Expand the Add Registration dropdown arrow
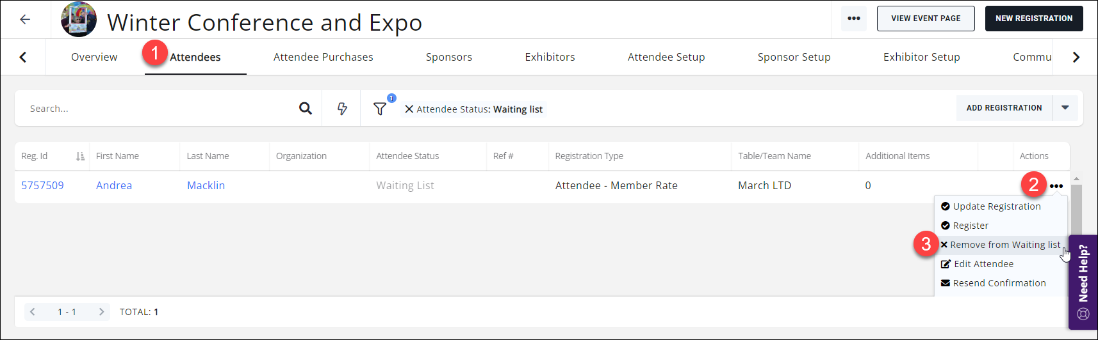The image size is (1098, 340). pyautogui.click(x=1065, y=108)
